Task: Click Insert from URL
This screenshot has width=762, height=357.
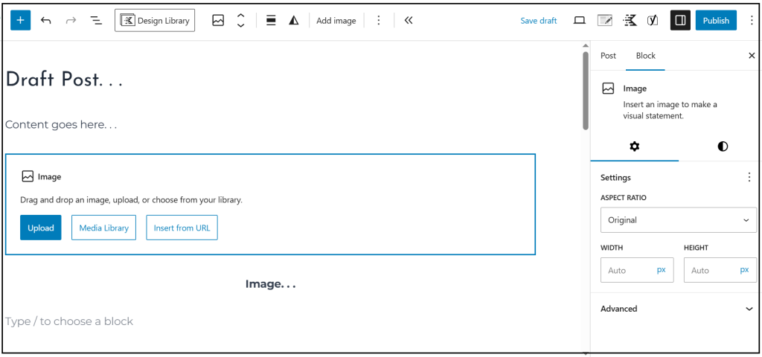Action: pyautogui.click(x=182, y=228)
